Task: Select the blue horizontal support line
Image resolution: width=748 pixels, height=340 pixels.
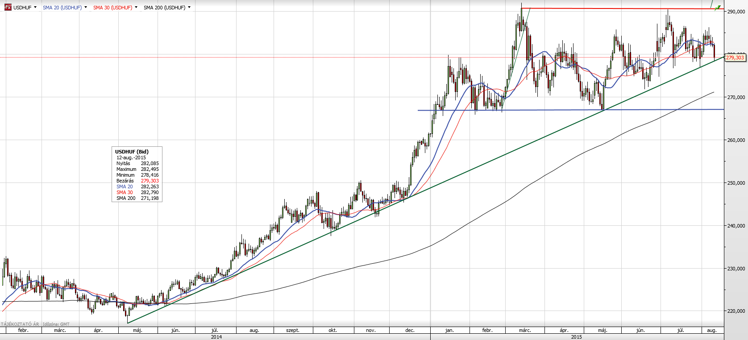Action: click(571, 110)
